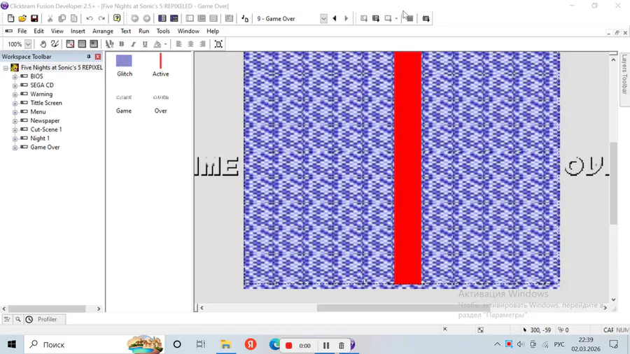Screen dimensions: 630x354
Task: Select the Glitch object in the object list
Action: 124,66
